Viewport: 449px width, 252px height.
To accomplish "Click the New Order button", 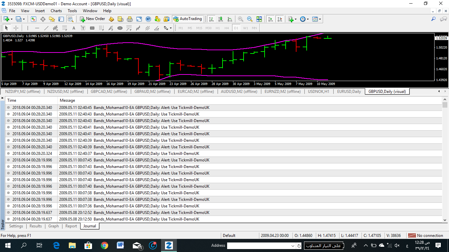I will (x=92, y=19).
